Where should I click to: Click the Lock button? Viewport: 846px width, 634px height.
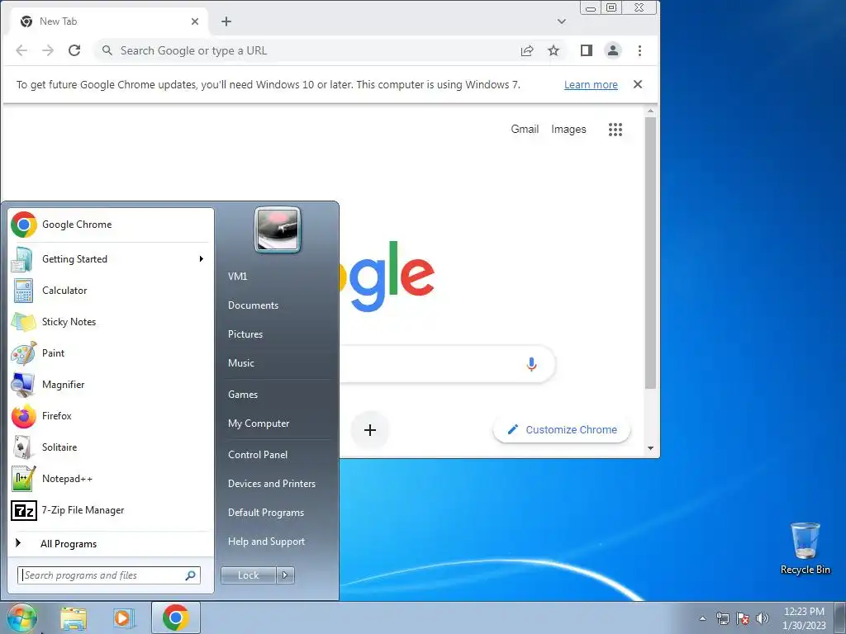(x=248, y=575)
